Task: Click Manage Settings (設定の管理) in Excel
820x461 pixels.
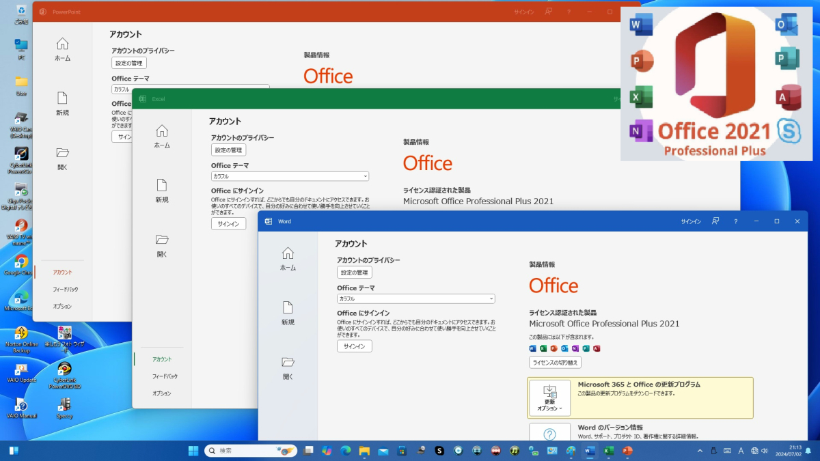Action: (228, 150)
